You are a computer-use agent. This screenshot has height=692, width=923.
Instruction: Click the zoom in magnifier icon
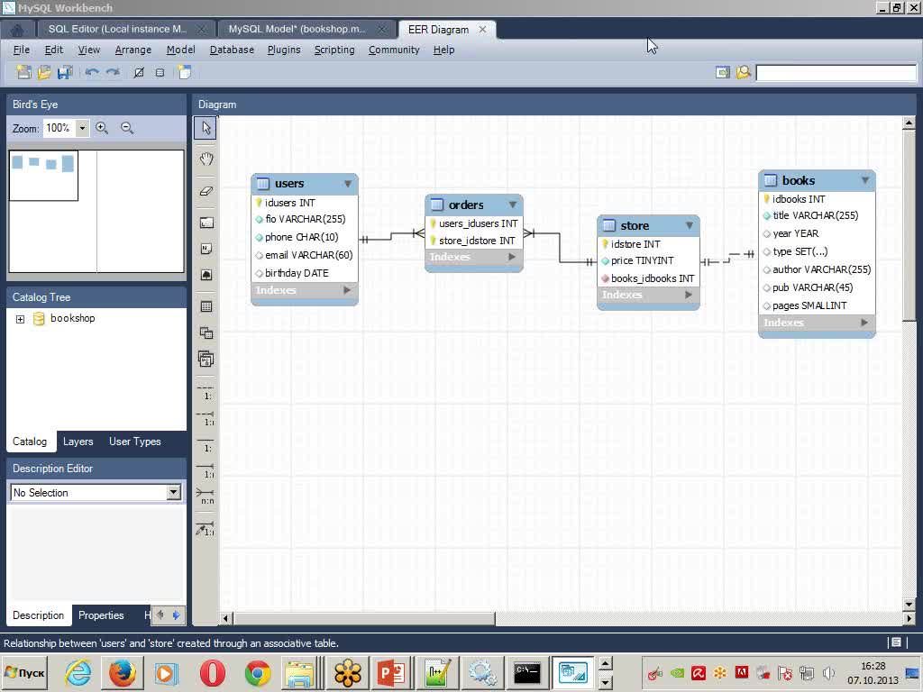(102, 128)
